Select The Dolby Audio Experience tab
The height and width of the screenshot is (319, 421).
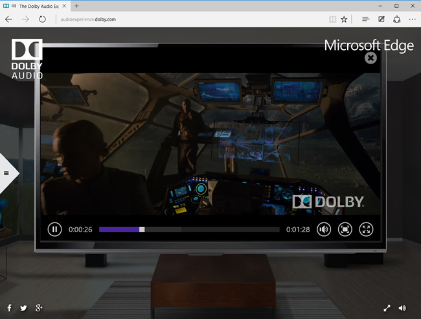click(x=35, y=6)
